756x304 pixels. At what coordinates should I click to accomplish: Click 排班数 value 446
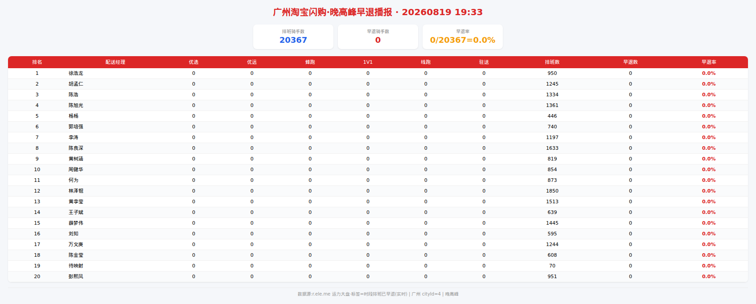click(552, 116)
